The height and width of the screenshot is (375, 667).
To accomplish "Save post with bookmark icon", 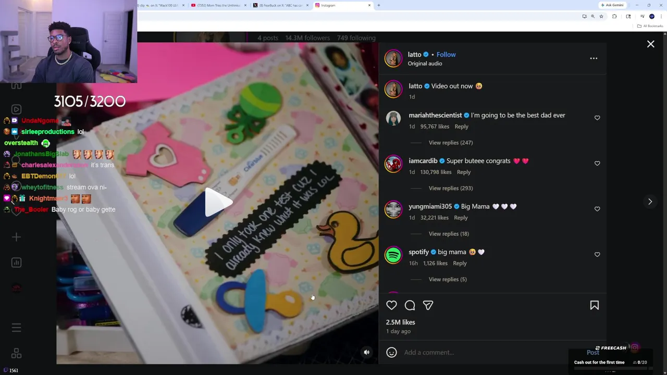I will pyautogui.click(x=594, y=305).
